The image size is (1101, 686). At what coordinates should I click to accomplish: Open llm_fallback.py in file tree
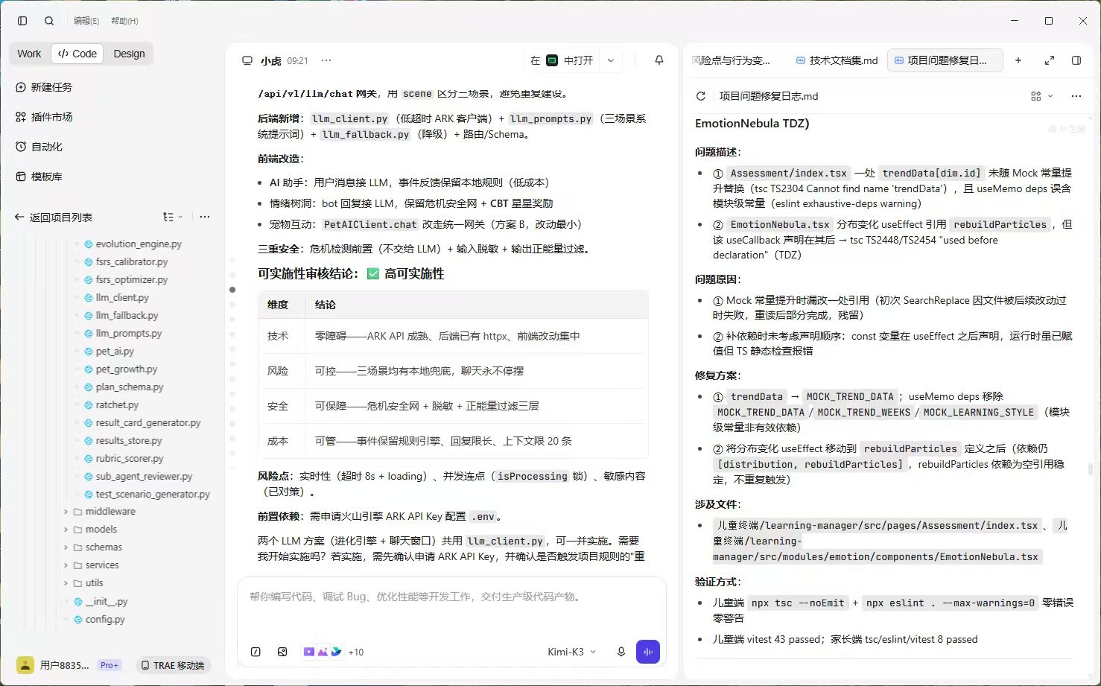(121, 315)
